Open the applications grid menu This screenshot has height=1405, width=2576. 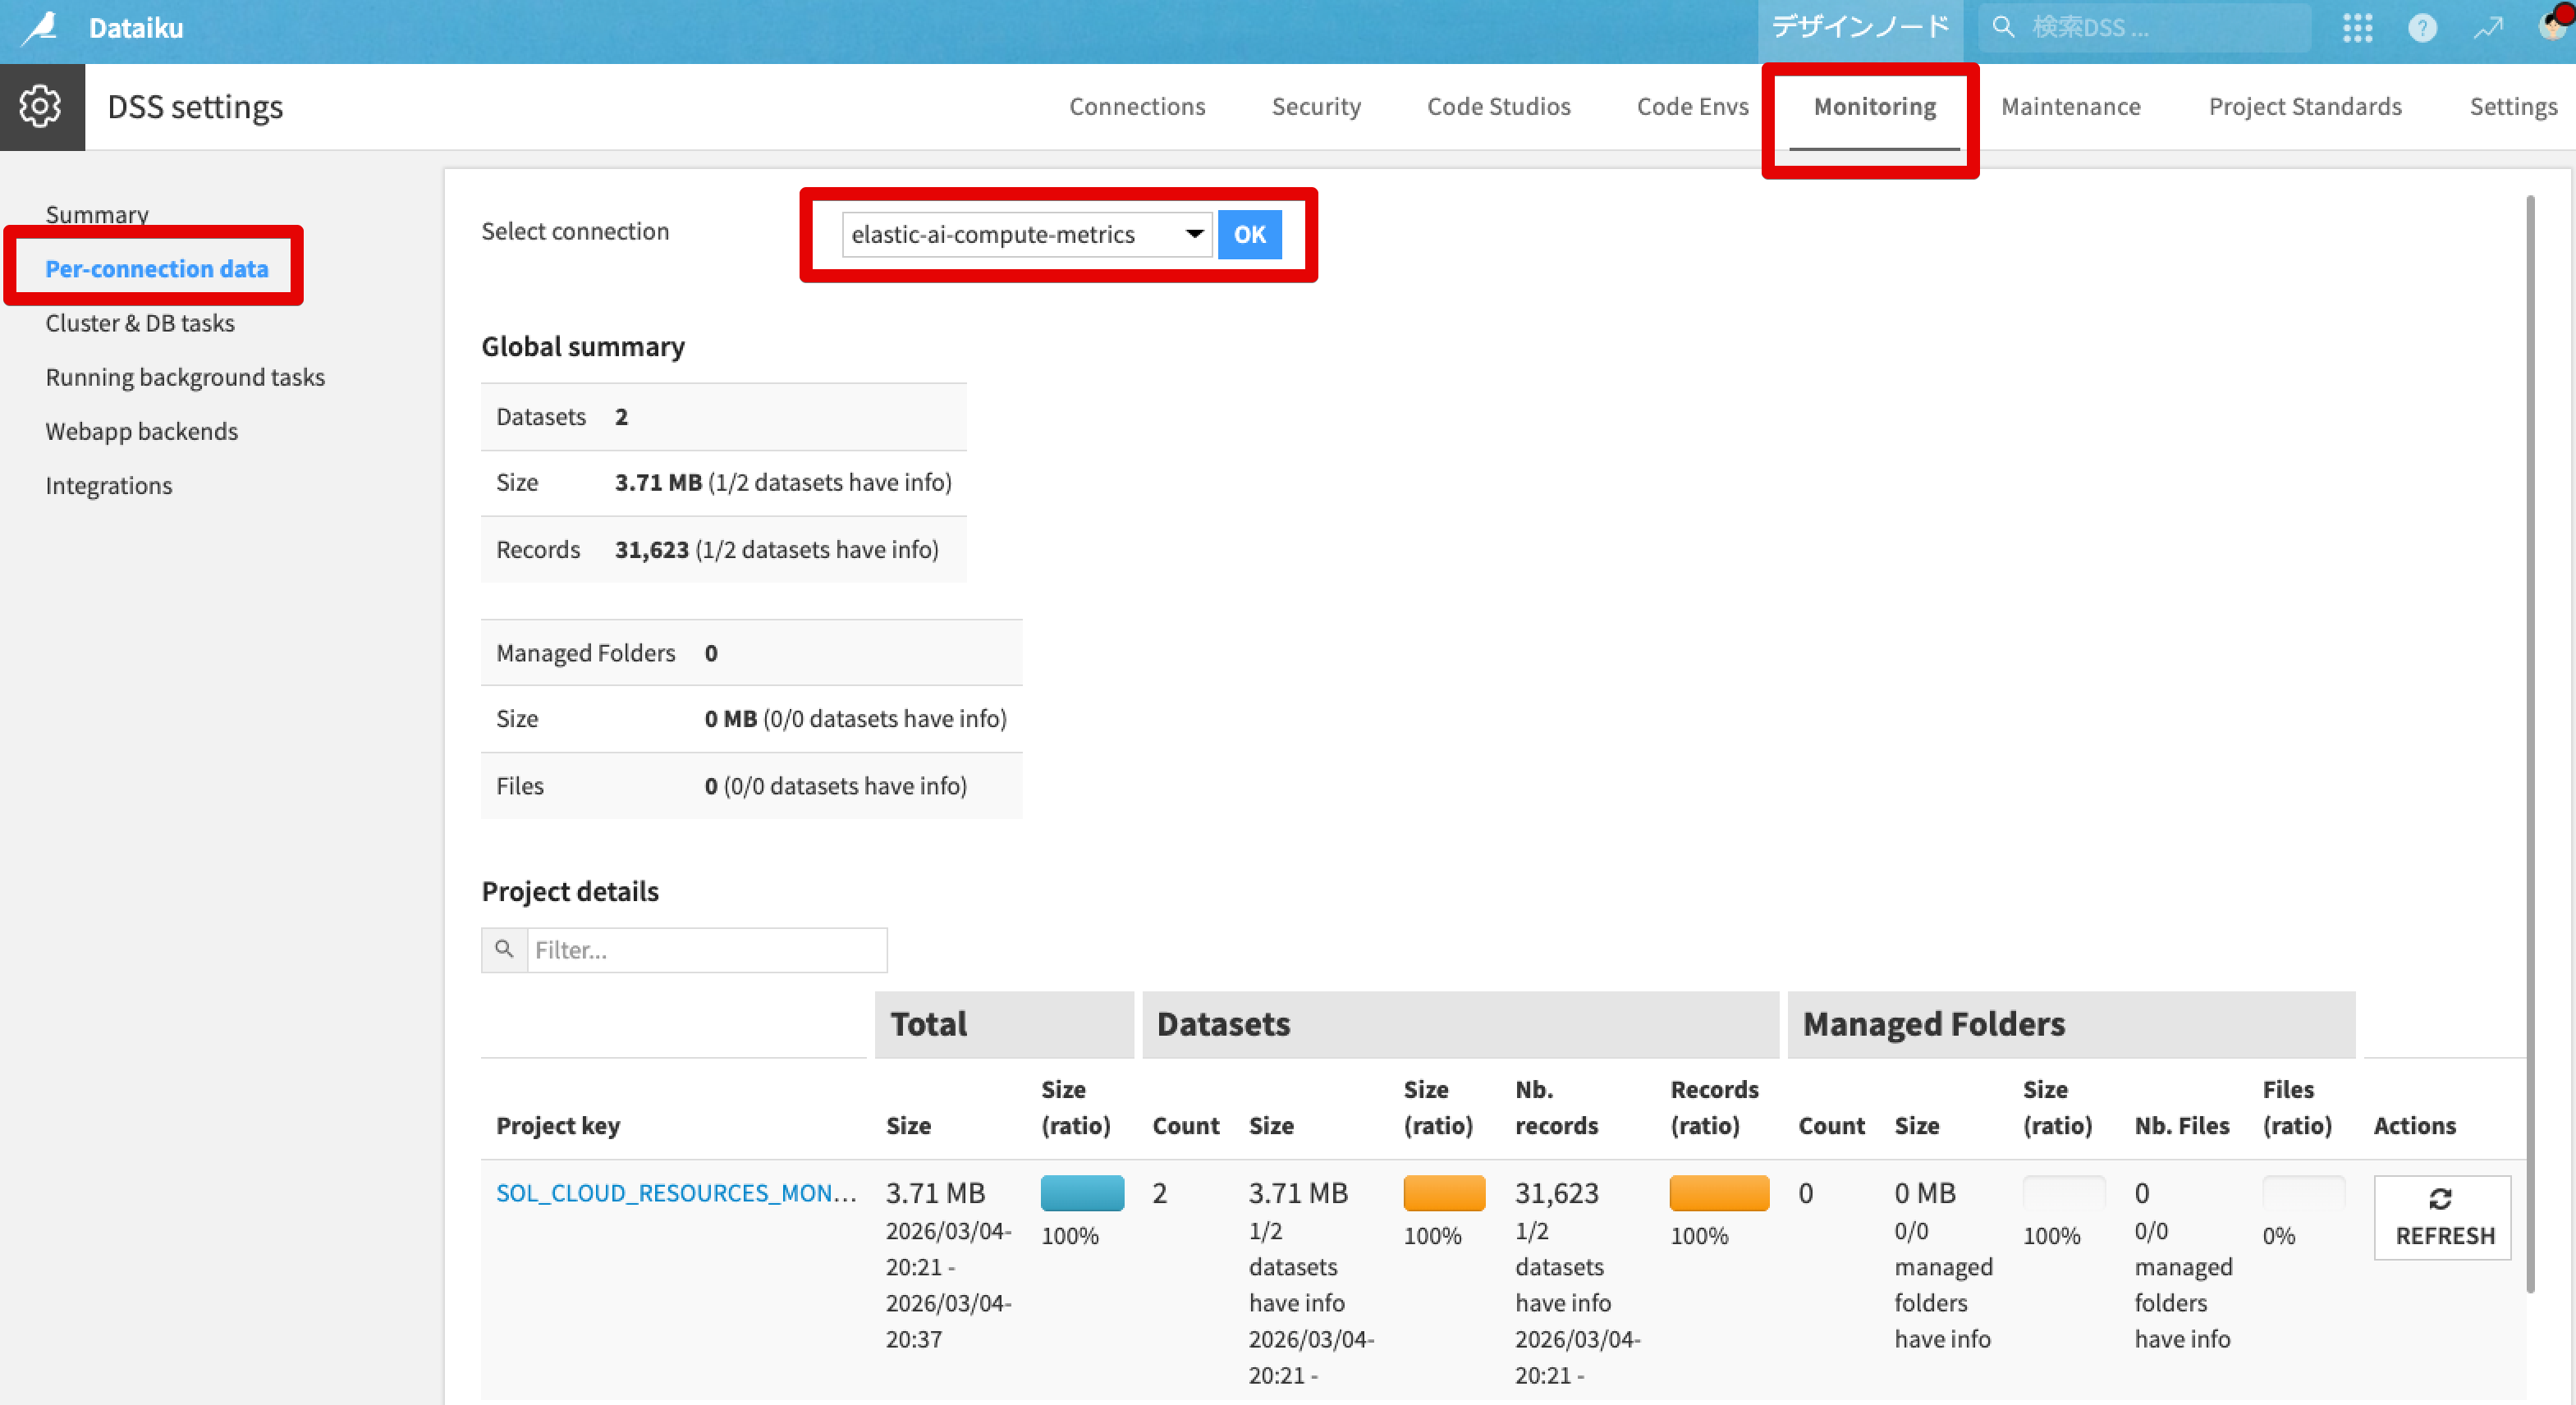pyautogui.click(x=2357, y=27)
